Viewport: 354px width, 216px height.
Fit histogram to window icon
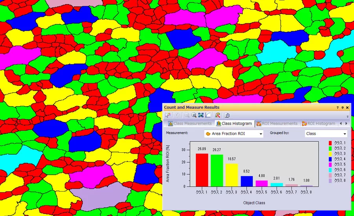coord(201,115)
